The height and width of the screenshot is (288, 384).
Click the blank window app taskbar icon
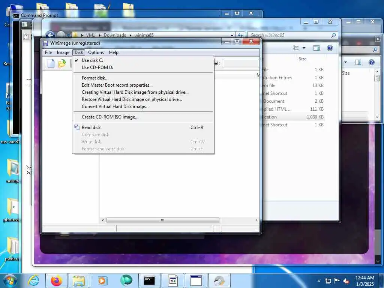tap(196, 280)
